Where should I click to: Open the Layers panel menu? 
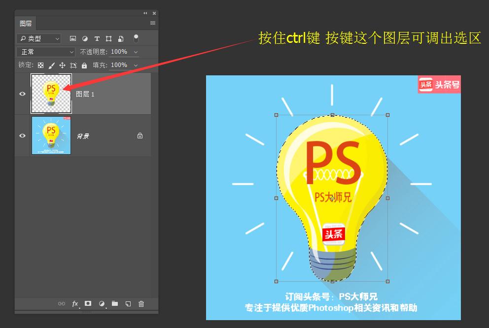[x=153, y=23]
